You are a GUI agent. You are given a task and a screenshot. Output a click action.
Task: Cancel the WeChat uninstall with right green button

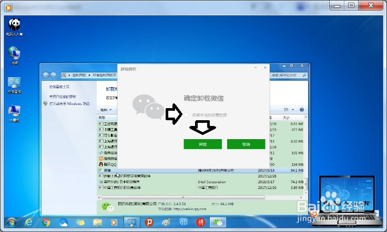pyautogui.click(x=246, y=144)
